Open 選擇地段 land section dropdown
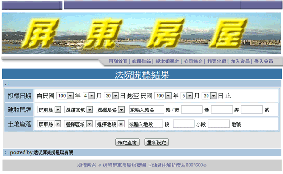283x174 pixels. 110,124
